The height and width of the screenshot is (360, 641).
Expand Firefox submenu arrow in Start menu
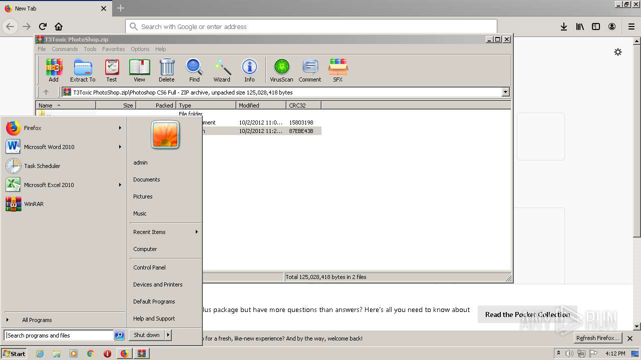[120, 128]
